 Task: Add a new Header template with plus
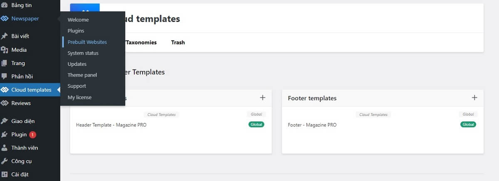pos(262,98)
